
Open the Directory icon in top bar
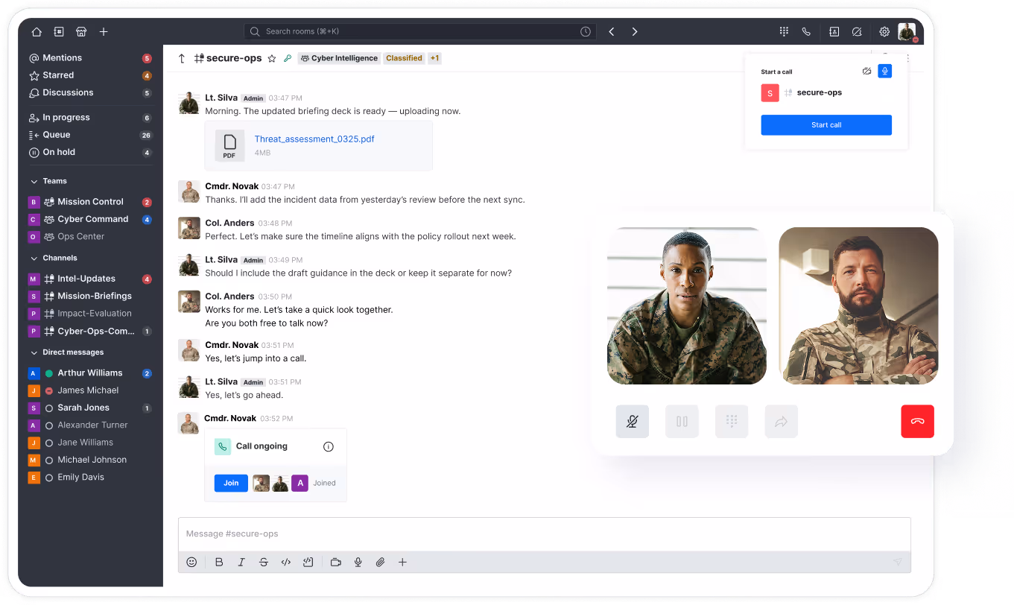[x=59, y=32]
